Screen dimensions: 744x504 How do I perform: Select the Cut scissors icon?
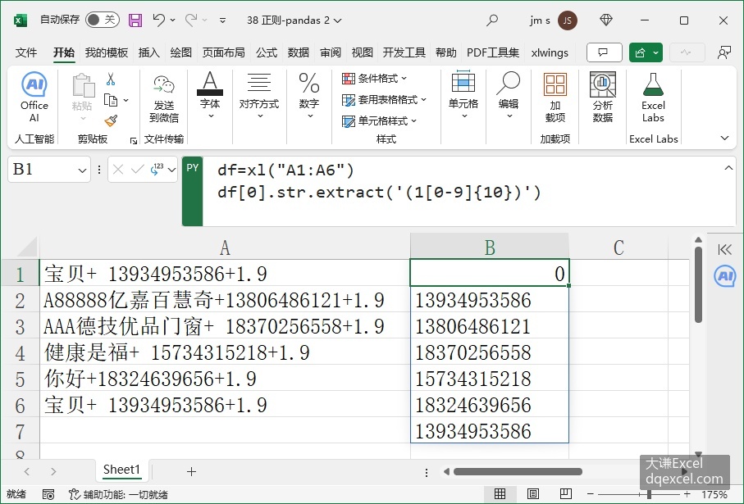(111, 79)
